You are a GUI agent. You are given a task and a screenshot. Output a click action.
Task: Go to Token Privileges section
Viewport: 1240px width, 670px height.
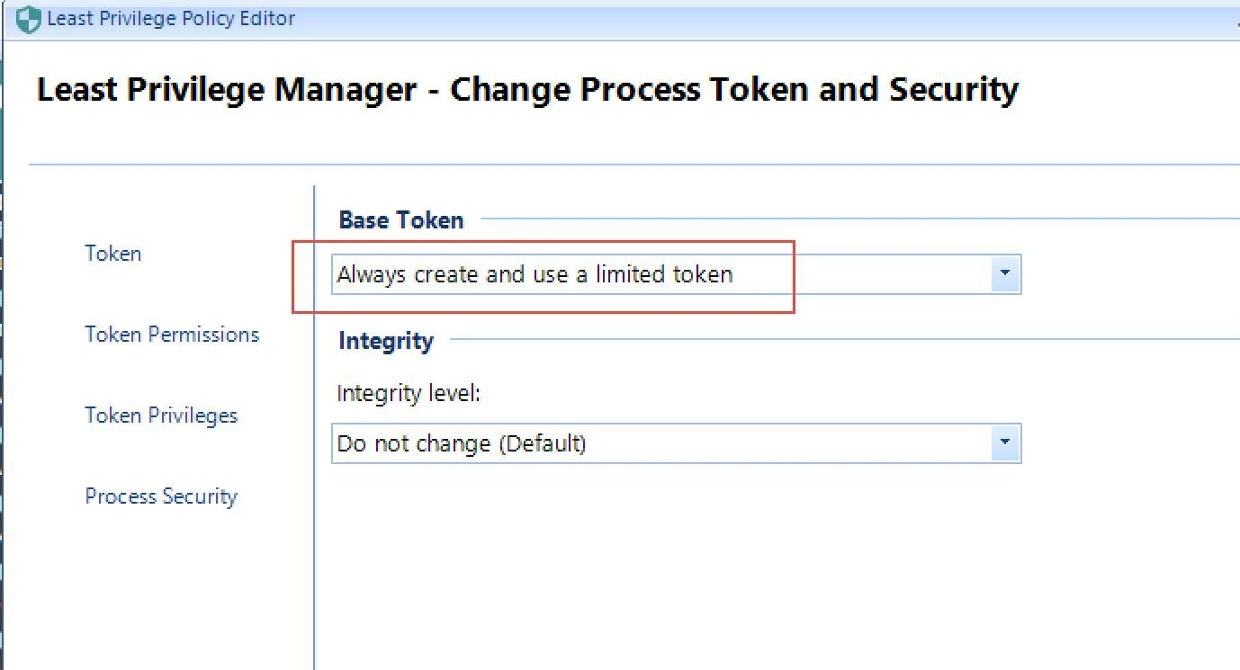pos(161,415)
